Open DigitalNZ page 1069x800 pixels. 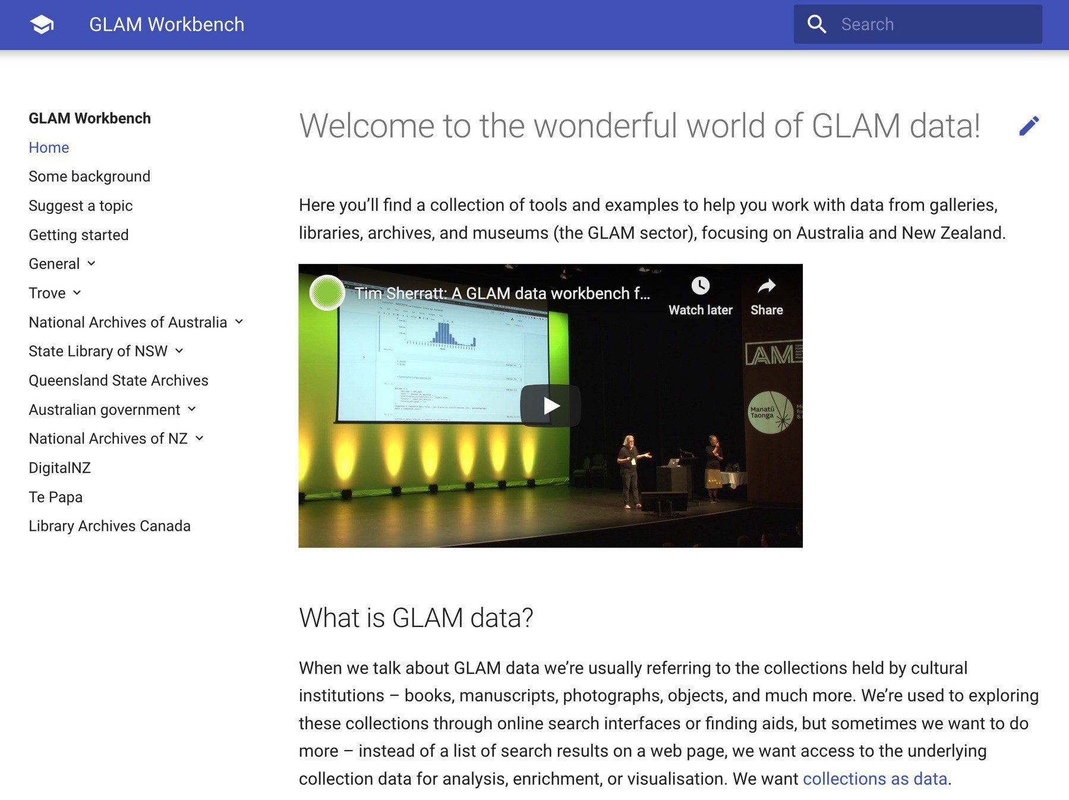pyautogui.click(x=59, y=468)
